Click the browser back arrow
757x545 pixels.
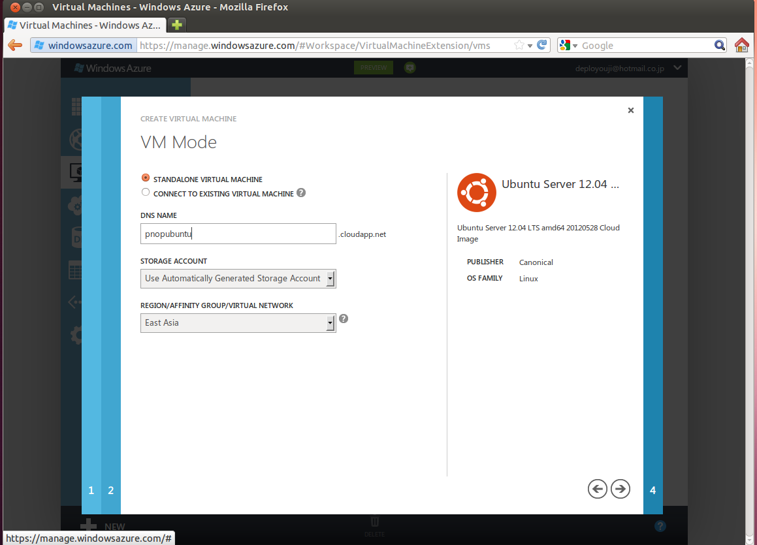coord(15,45)
